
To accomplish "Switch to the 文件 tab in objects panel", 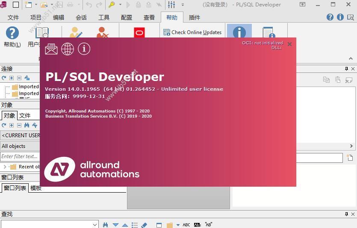I will [x=25, y=115].
